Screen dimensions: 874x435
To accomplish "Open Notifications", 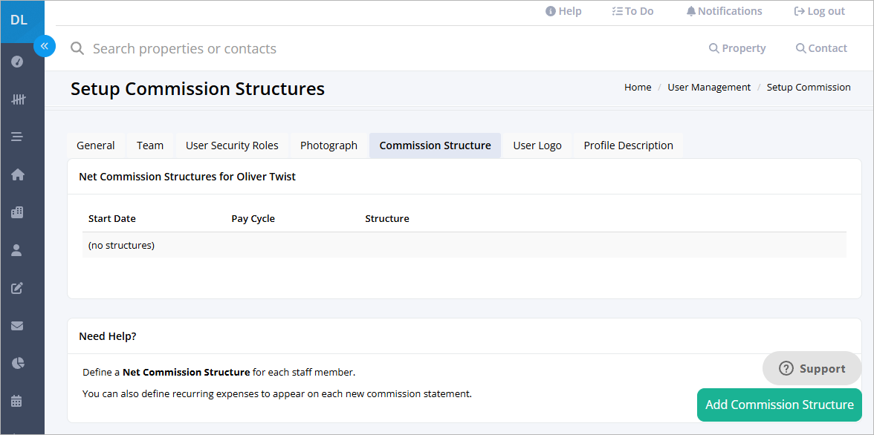I will [x=724, y=11].
